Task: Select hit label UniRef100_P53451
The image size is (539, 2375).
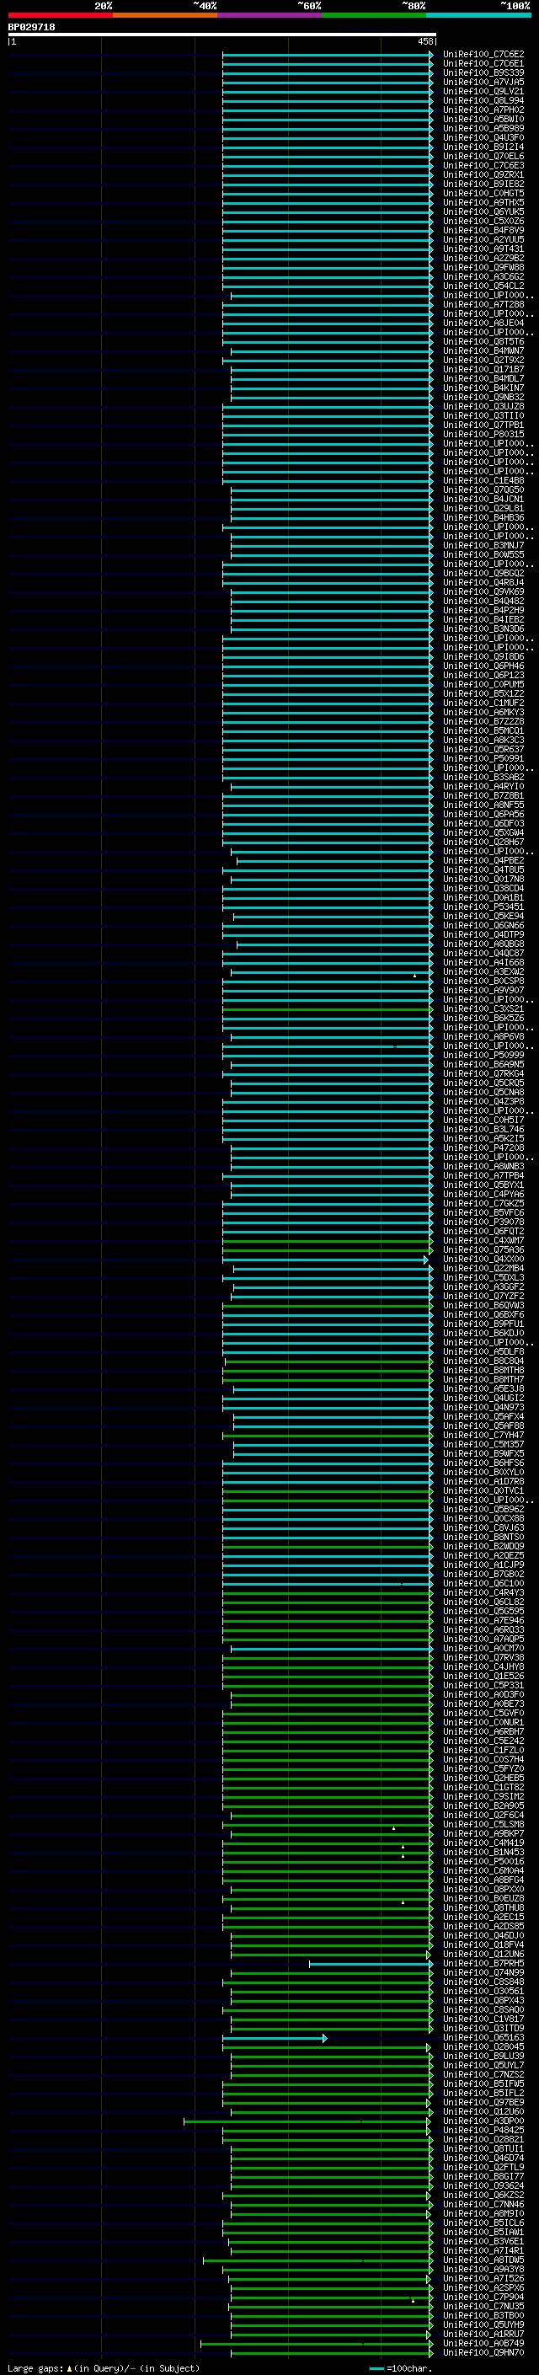Action: [x=483, y=907]
